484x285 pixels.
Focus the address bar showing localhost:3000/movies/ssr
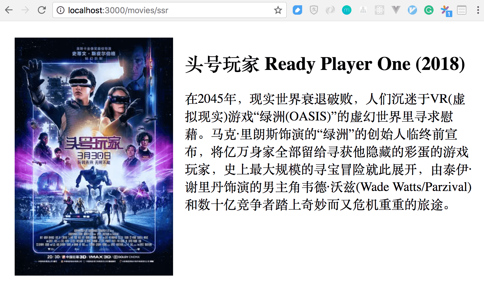coord(170,10)
